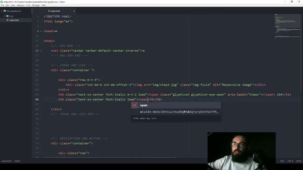The height and width of the screenshot is (170, 303).
Task: Click the span suggestion tag icon
Action: coord(134,105)
